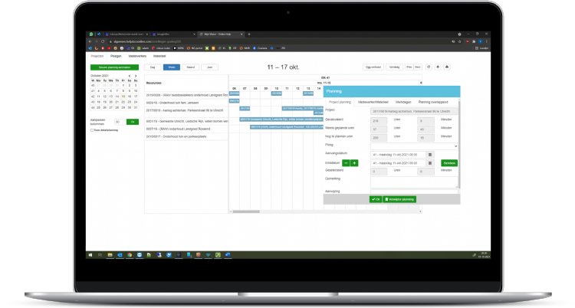Click the green minus button beside Einddatum
The image size is (575, 308).
pos(346,162)
